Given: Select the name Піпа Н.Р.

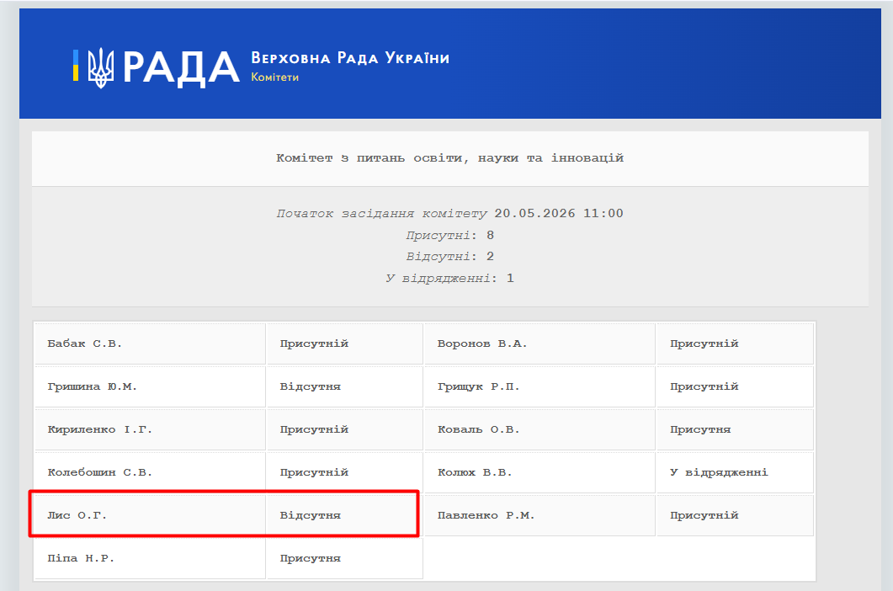Looking at the screenshot, I should 80,558.
